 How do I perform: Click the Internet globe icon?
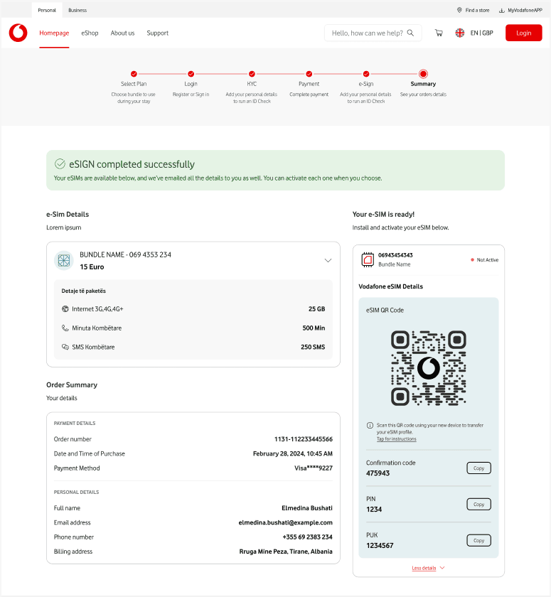65,308
